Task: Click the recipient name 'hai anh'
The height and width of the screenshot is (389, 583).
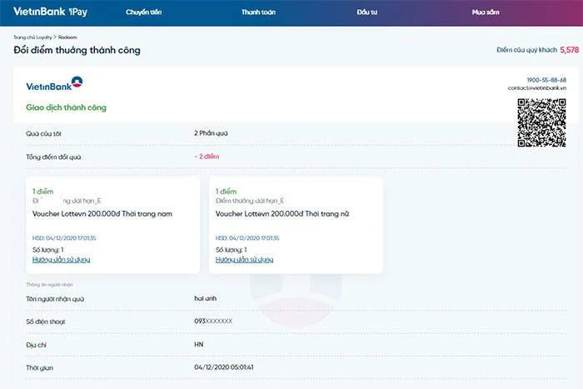Action: 205,298
